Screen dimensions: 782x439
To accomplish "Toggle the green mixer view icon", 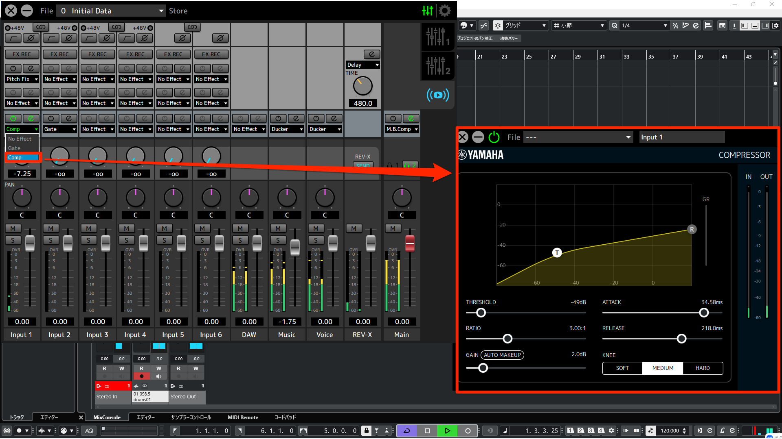I will click(428, 11).
